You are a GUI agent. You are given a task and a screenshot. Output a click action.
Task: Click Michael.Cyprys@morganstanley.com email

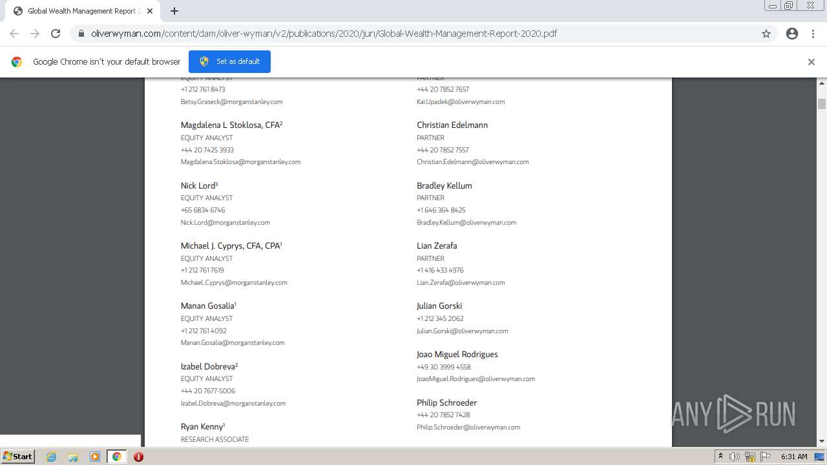pos(234,282)
